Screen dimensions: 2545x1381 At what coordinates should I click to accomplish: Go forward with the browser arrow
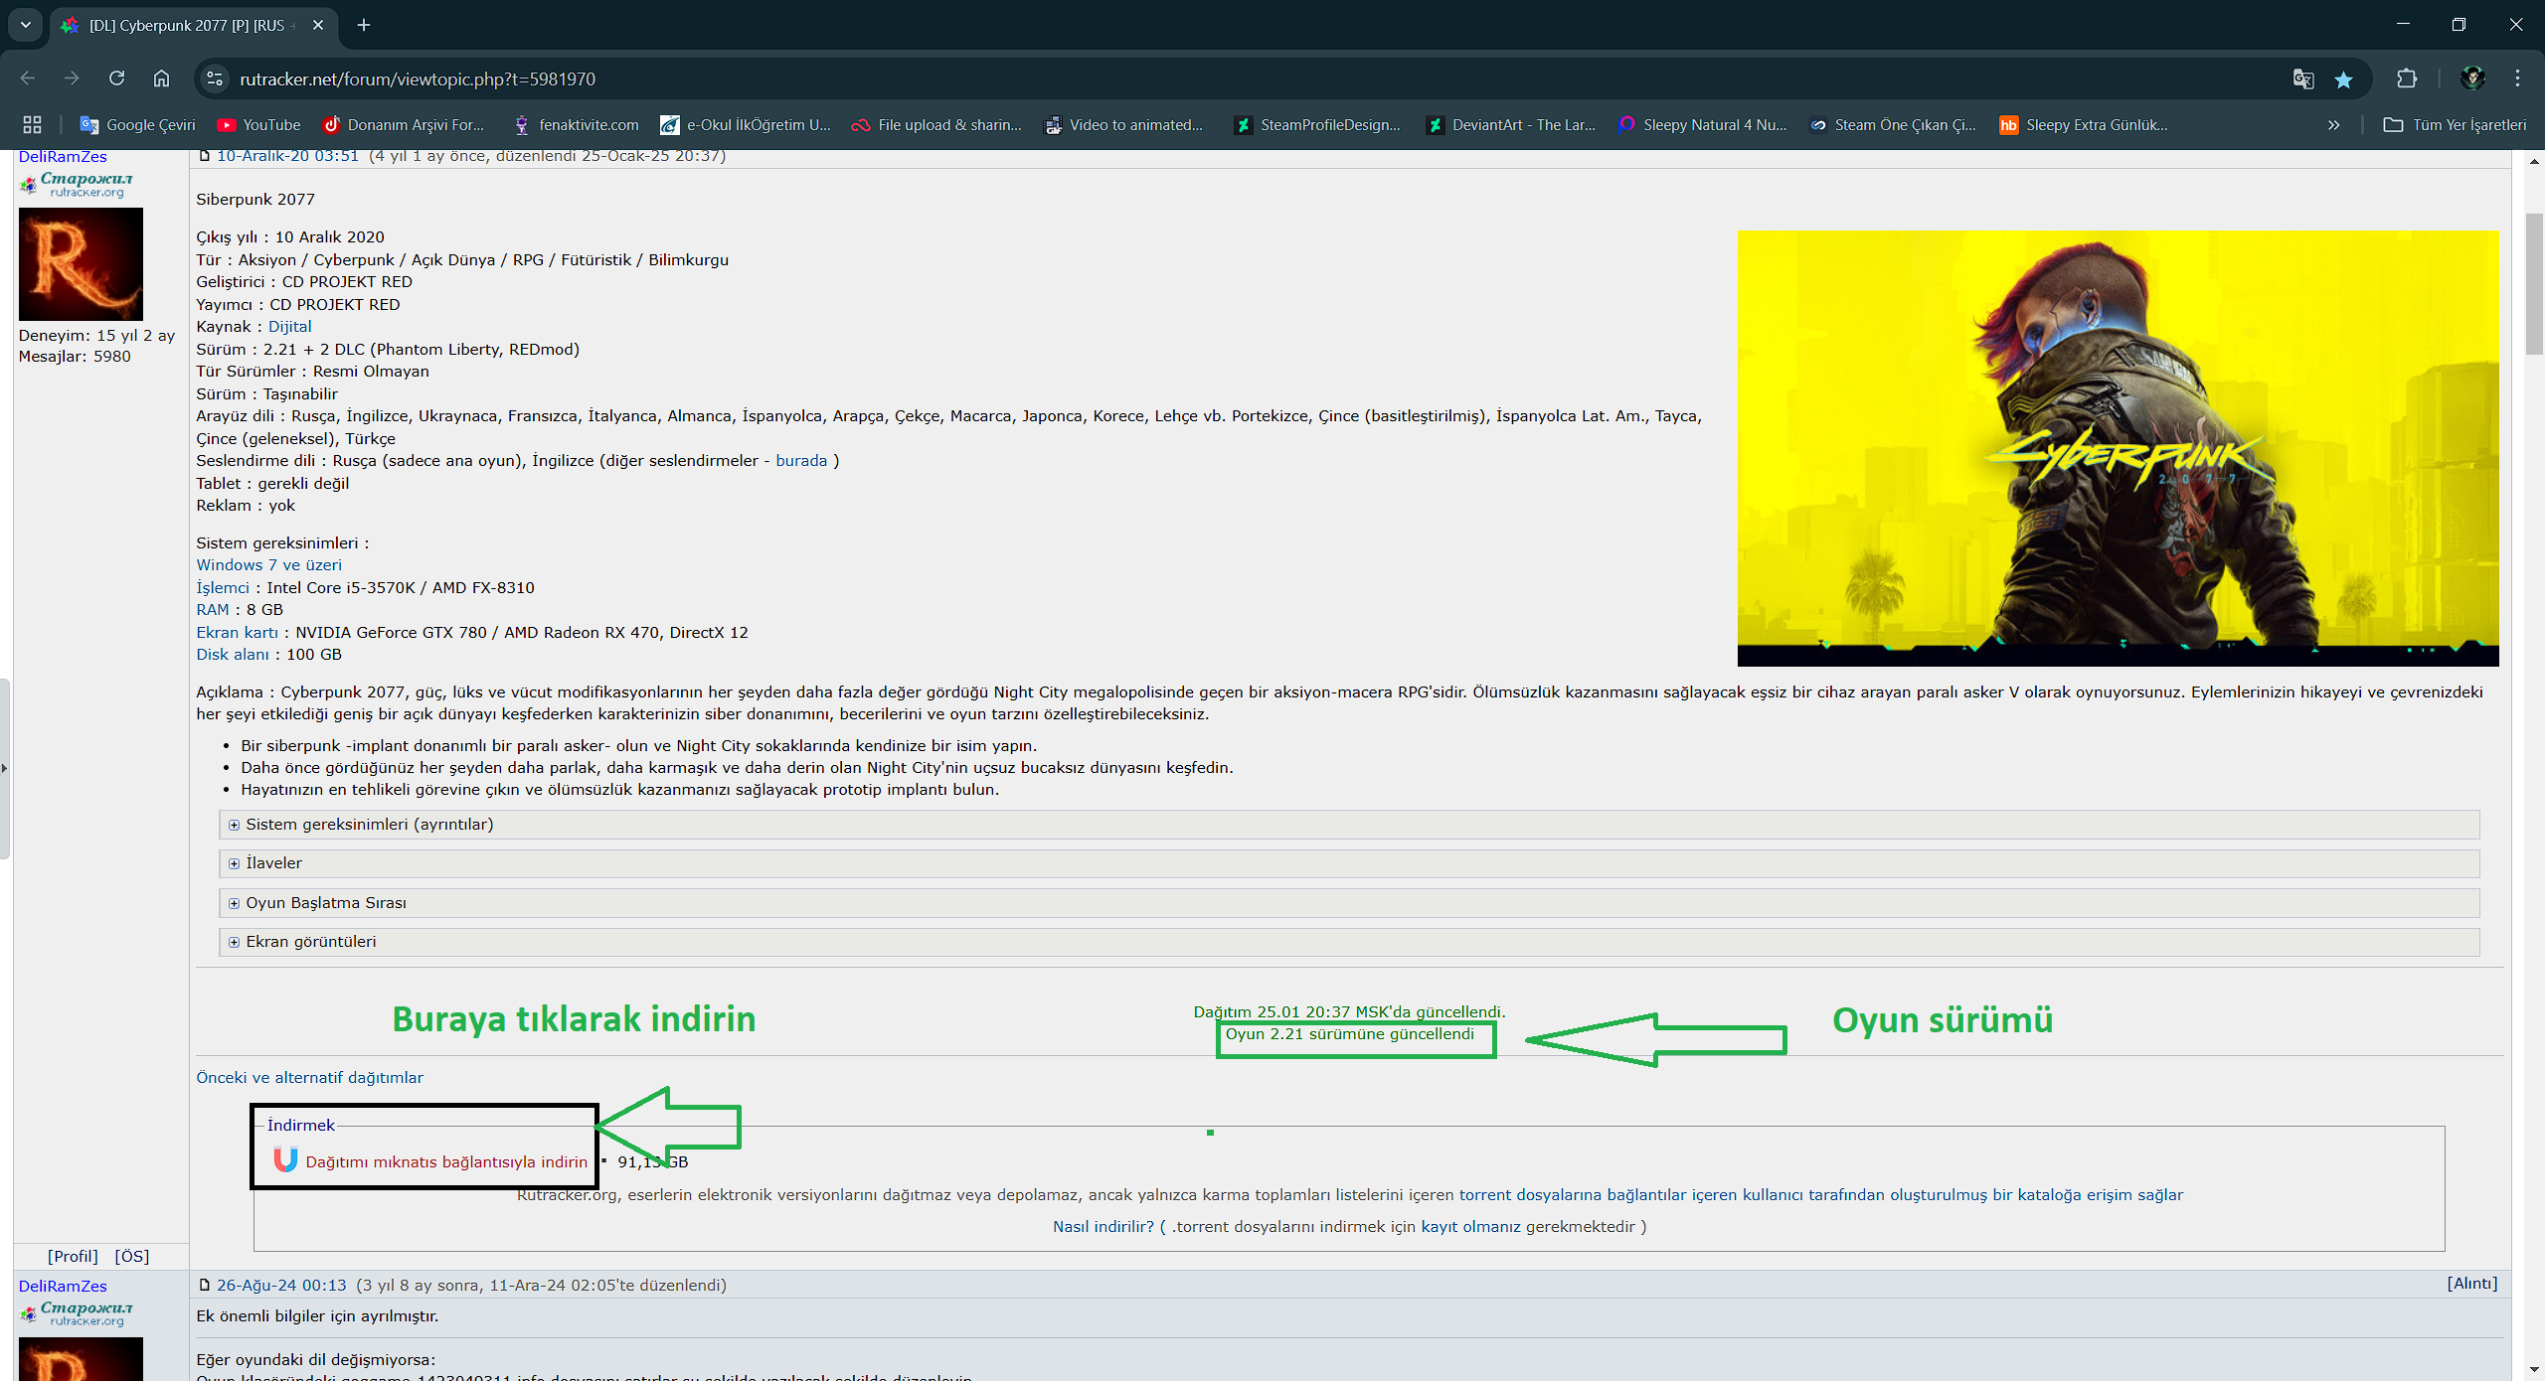[x=72, y=78]
